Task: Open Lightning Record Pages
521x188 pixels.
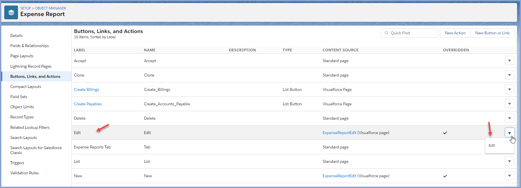Action: (x=31, y=66)
